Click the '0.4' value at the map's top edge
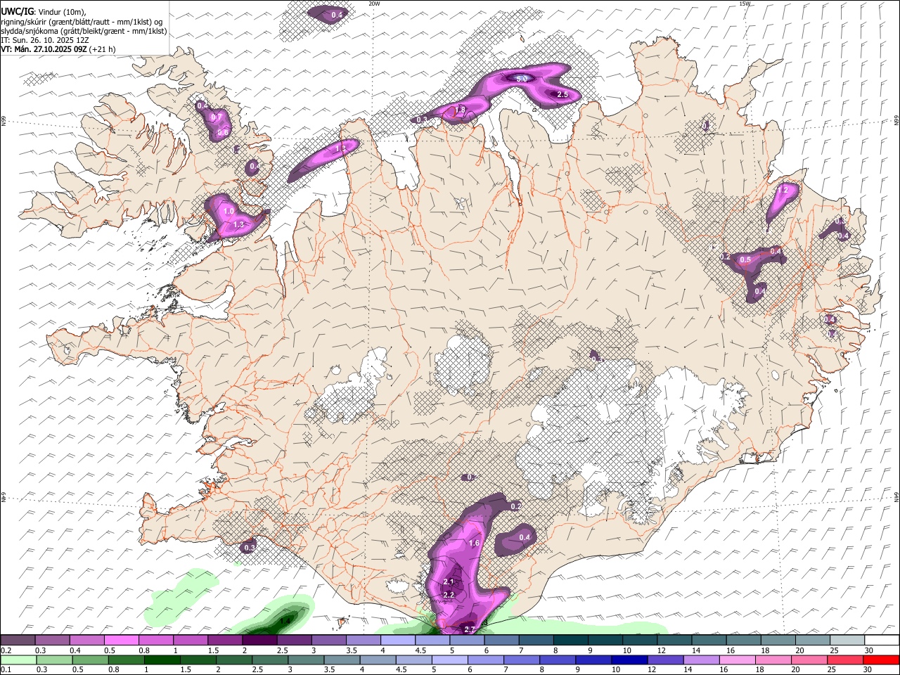This screenshot has height=675, width=900. (x=337, y=15)
